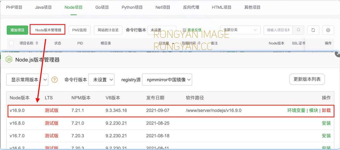The image size is (340, 150).
Task: Click NPM version 7.21.1 cell
Action: pyautogui.click(x=78, y=110)
